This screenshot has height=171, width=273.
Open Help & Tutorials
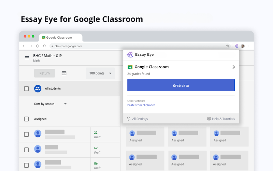pos(221,119)
